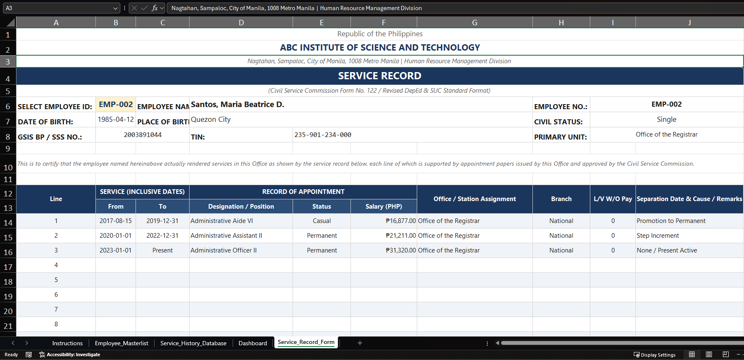Click the Cancel (X) formula bar icon

(x=134, y=8)
